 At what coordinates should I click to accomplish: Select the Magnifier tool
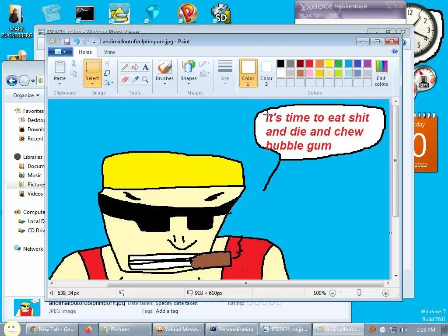pyautogui.click(x=145, y=79)
